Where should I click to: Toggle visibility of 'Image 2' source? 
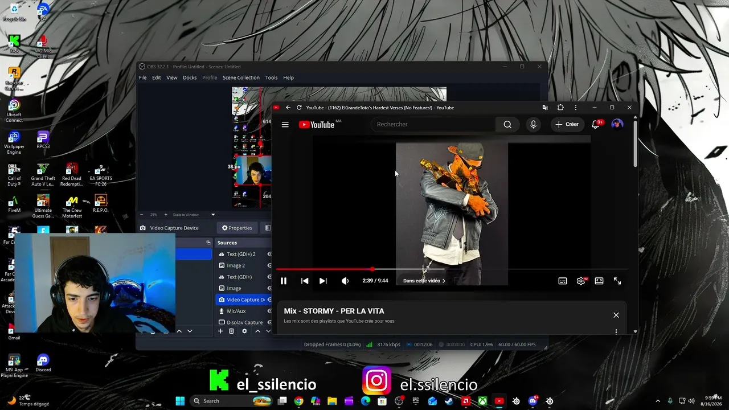click(269, 265)
